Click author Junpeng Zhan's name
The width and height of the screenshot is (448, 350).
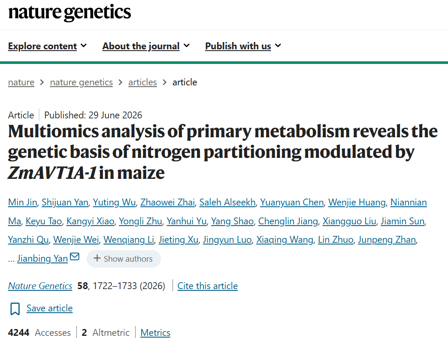pyautogui.click(x=387, y=239)
